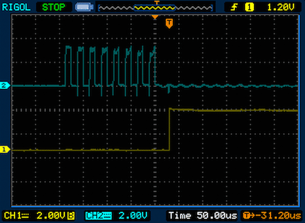Click the orange trigger point arrow at top
The image size is (305, 223).
155,18
